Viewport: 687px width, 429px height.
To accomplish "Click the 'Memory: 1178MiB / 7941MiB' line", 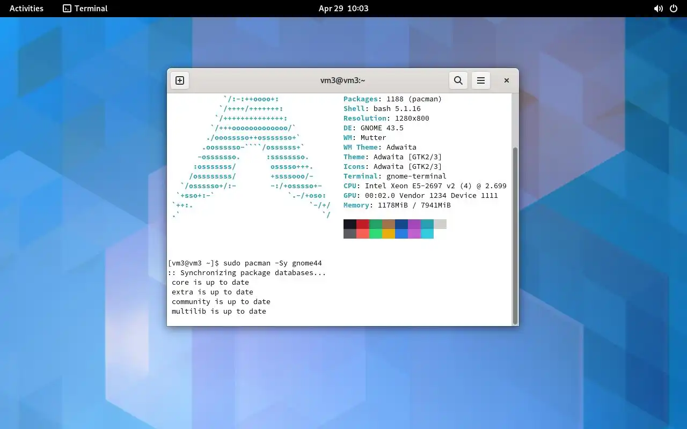I will pos(397,205).
